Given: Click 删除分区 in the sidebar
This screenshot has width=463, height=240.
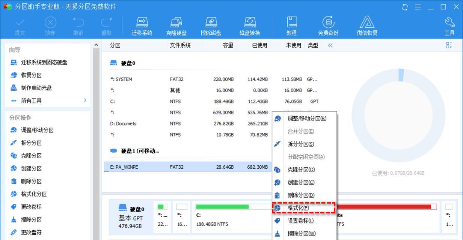Looking at the screenshot, I should pos(26,181).
